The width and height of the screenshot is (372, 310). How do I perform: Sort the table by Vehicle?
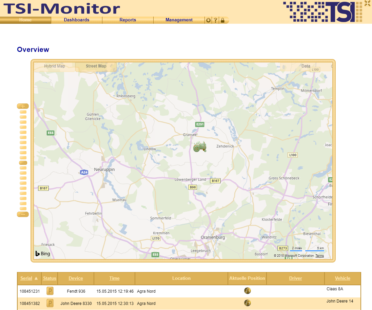342,278
